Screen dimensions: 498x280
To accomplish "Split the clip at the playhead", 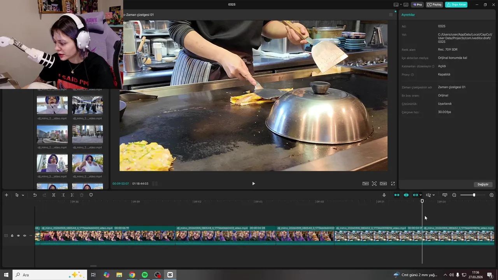I will point(54,195).
